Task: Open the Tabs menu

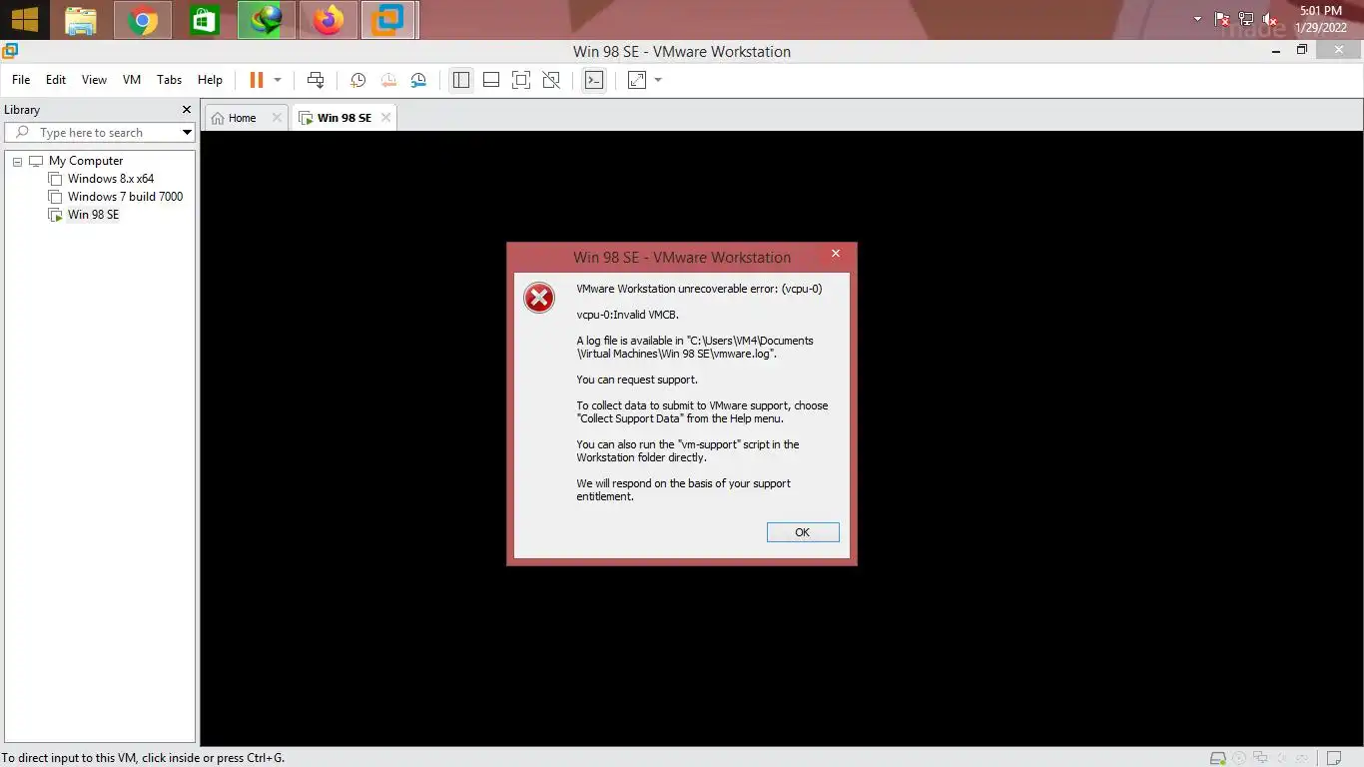Action: [x=170, y=80]
